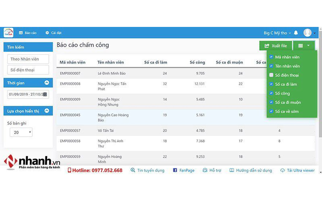Open Tải Ultra viewer download link

pos(301,170)
